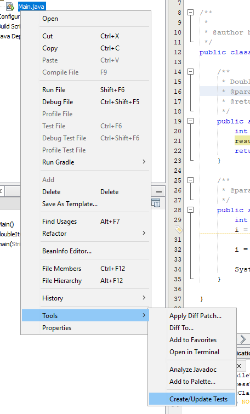The height and width of the screenshot is (414, 250).
Task: Click the Main.java file icon
Action: pyautogui.click(x=10, y=7)
